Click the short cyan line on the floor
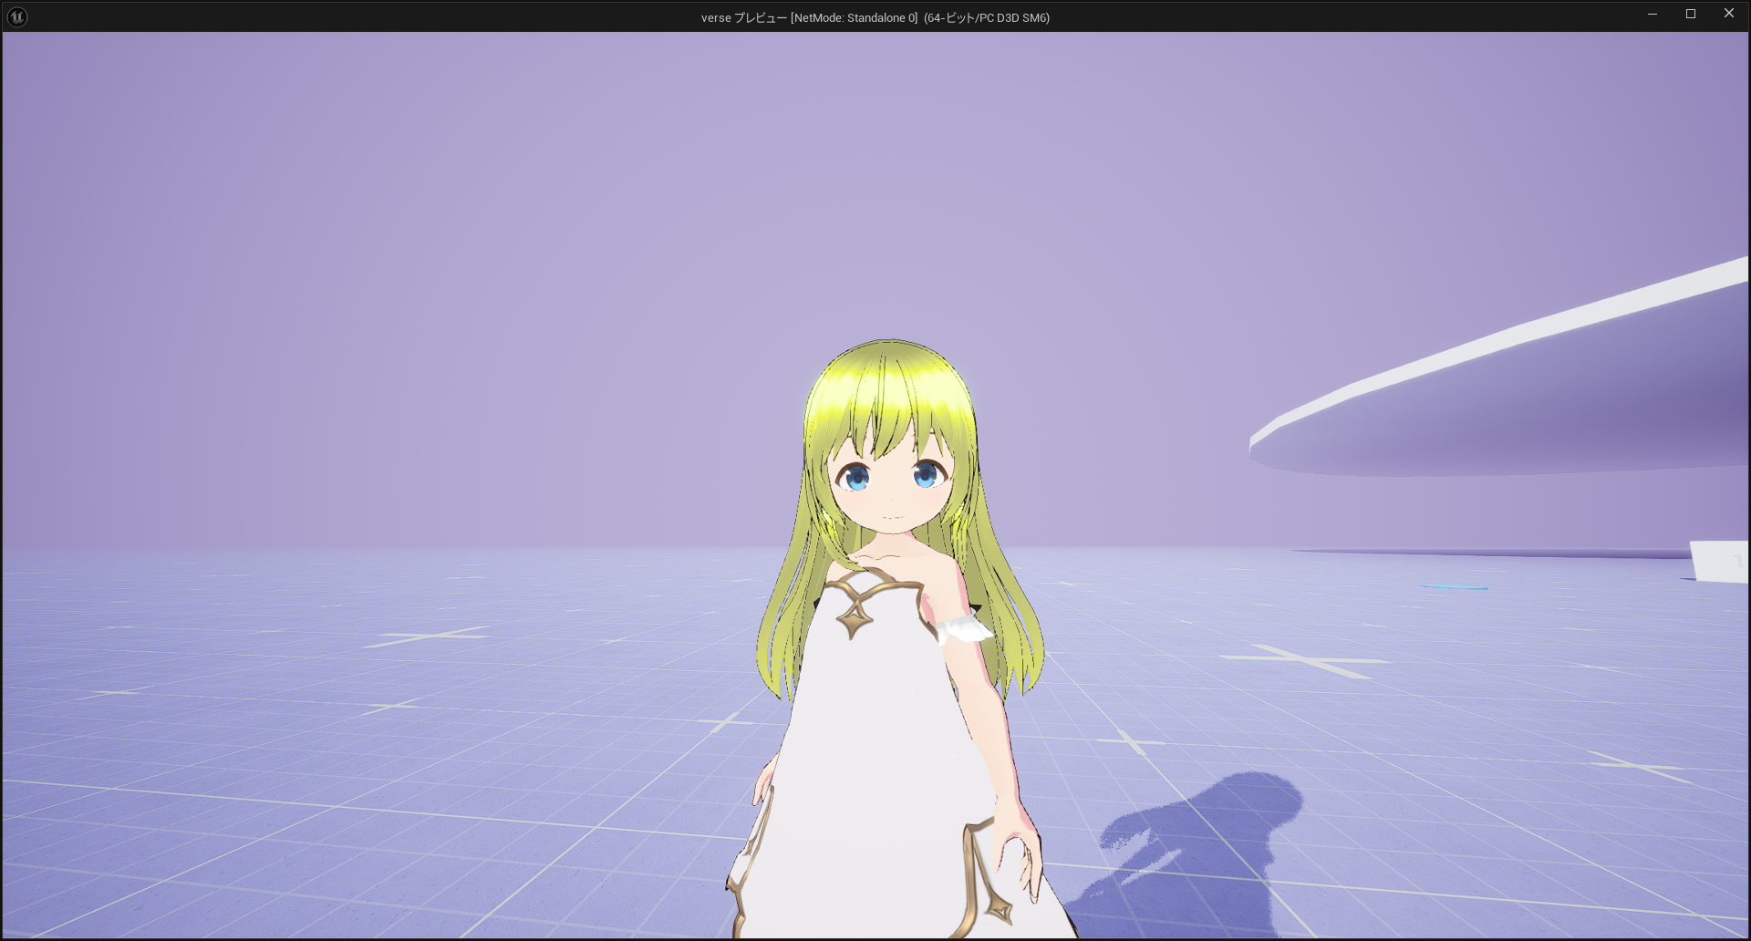1751x941 pixels. (1453, 587)
